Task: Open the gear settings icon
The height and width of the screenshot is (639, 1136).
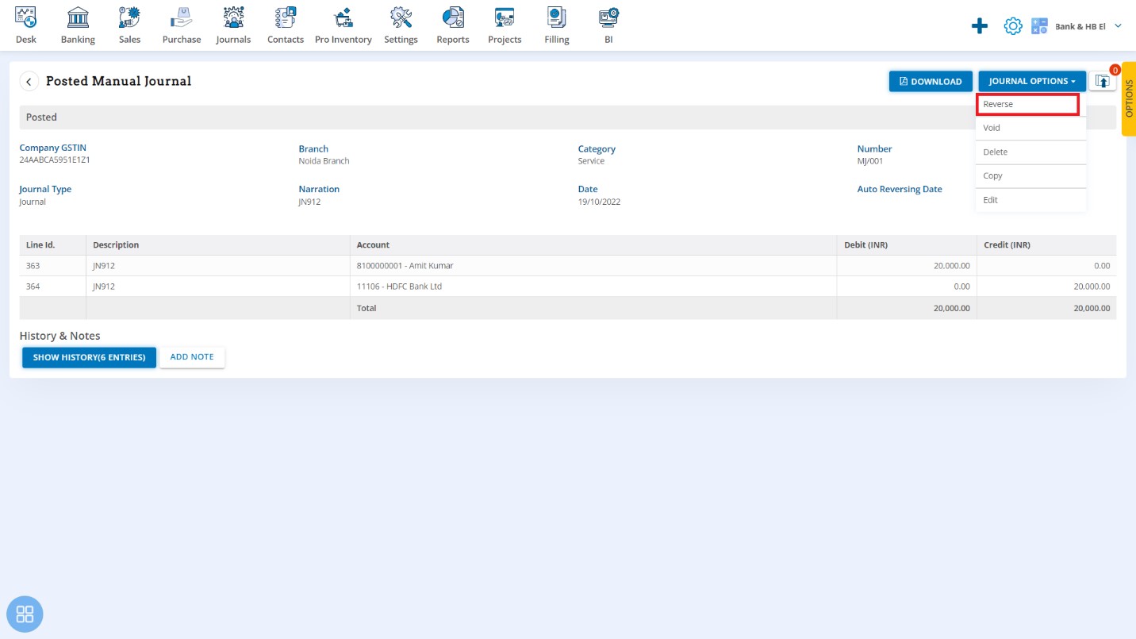Action: click(x=1013, y=26)
